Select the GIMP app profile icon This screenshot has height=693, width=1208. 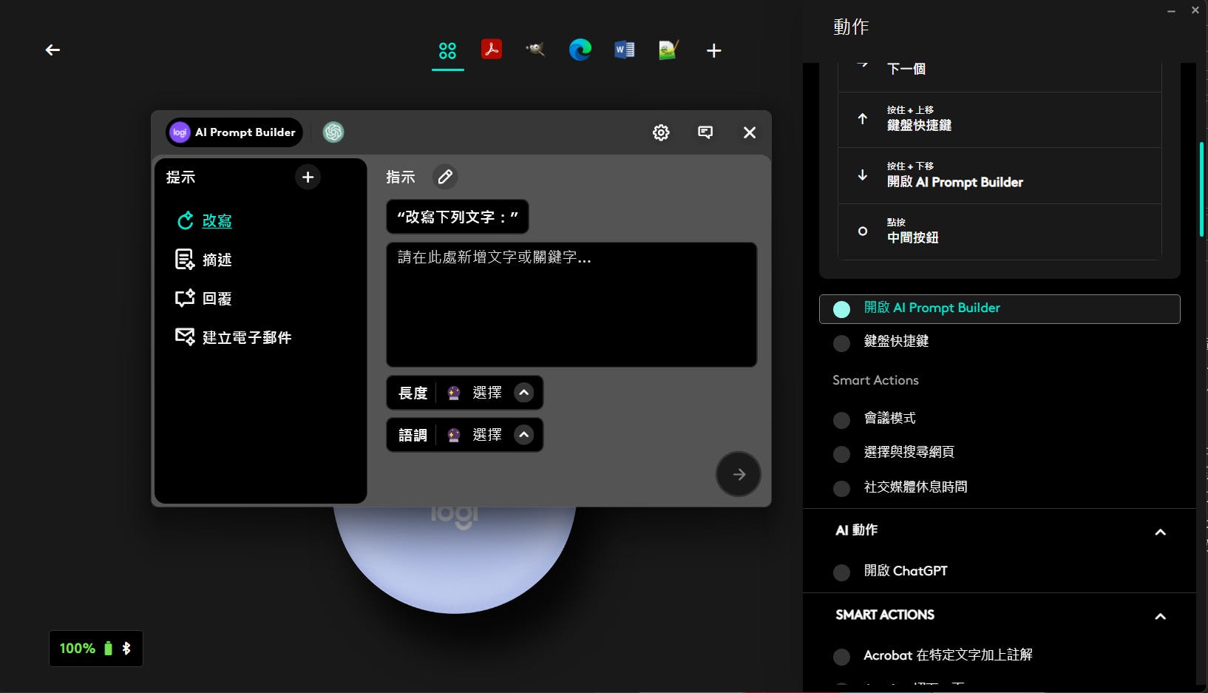coord(535,50)
